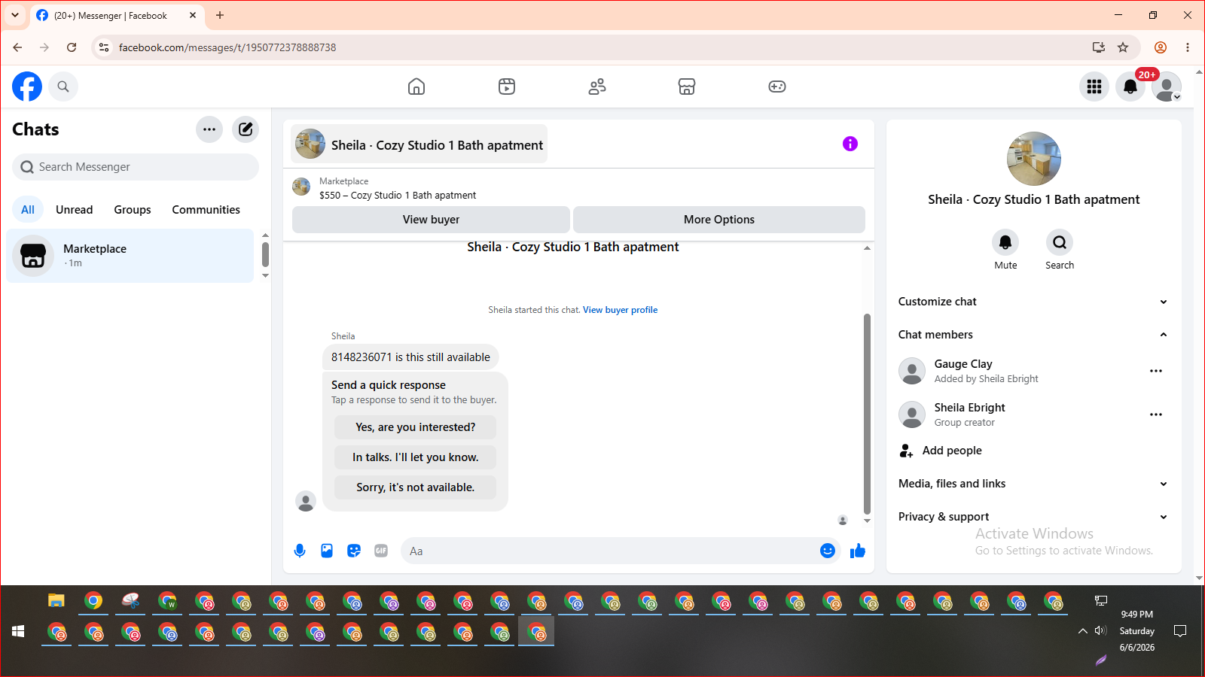Show hidden system tray icons
Screen dimensions: 1205x677
1082,631
